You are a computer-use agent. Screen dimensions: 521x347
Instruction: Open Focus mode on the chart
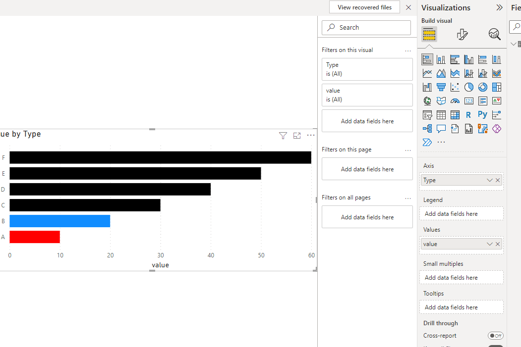(297, 135)
